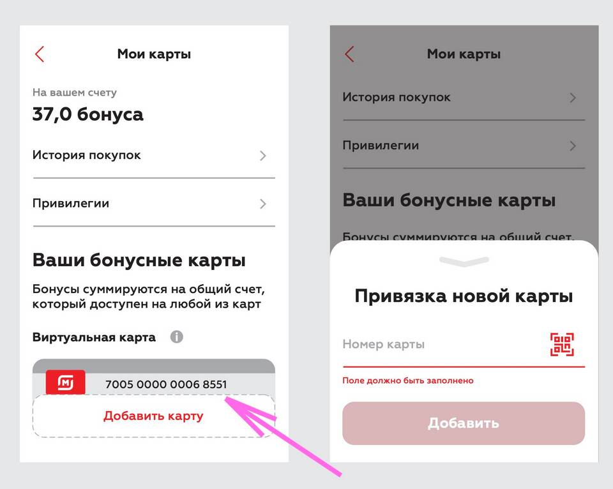Select История покупок row on left screen
The height and width of the screenshot is (489, 613).
click(154, 156)
